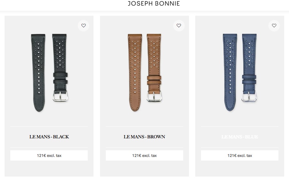Click the faded LE MANS - BLUE title
This screenshot has width=289, height=182.
coord(240,137)
